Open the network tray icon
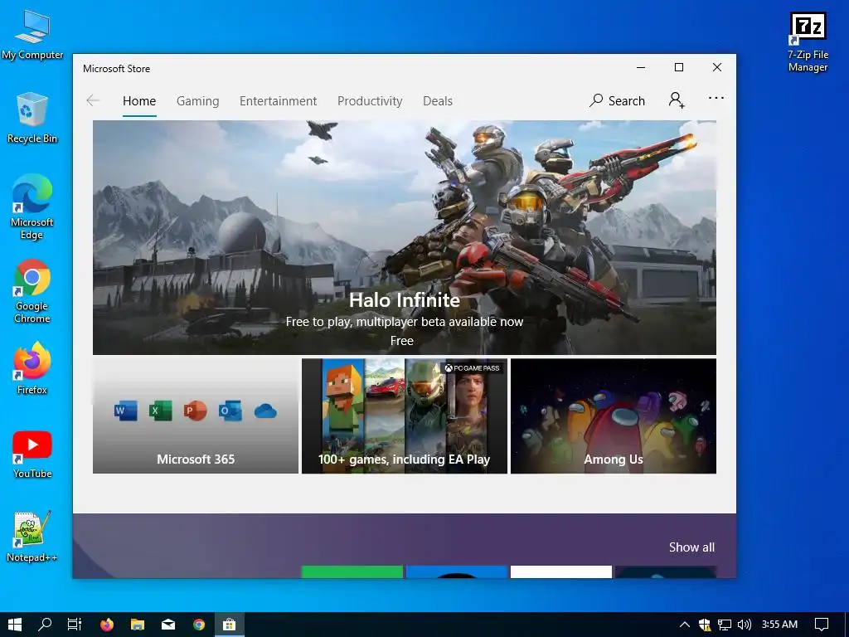 (x=725, y=625)
